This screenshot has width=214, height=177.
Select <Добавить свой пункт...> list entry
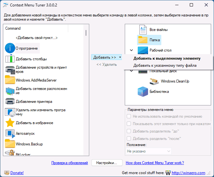click(37, 38)
